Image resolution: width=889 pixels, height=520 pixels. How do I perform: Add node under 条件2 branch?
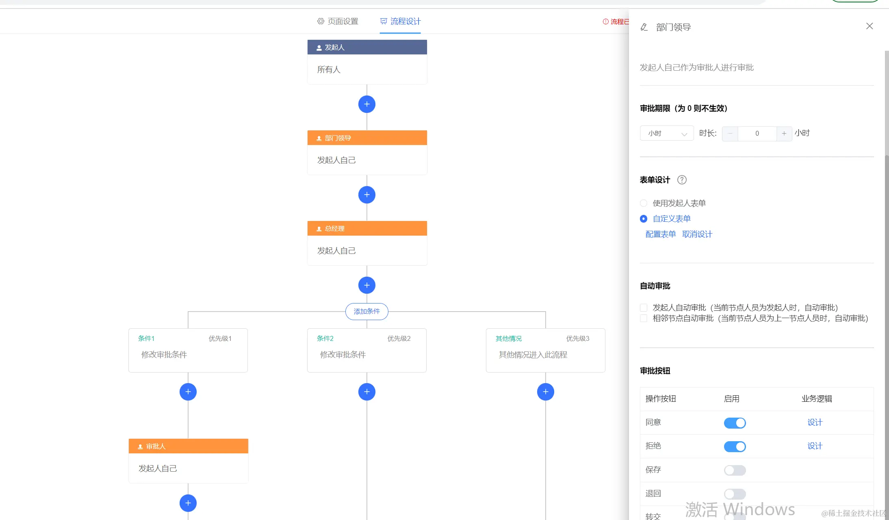tap(366, 392)
